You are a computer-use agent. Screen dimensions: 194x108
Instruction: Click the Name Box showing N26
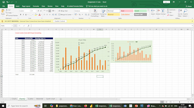pyautogui.click(x=6, y=26)
